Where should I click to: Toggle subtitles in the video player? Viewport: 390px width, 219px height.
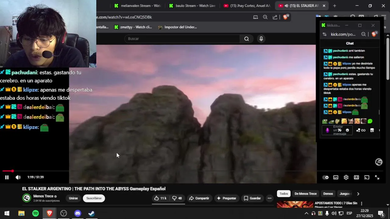click(336, 178)
